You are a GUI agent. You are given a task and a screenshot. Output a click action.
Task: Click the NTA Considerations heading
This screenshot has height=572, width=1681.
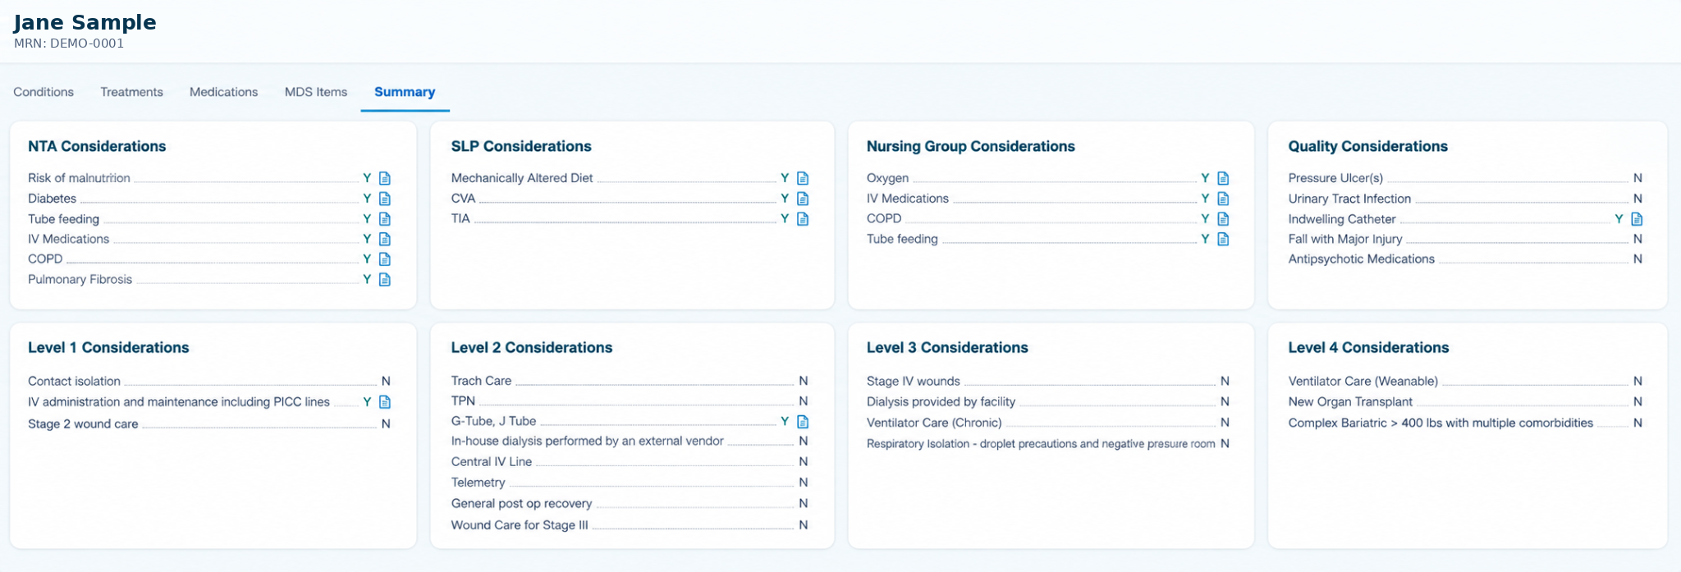pos(97,146)
